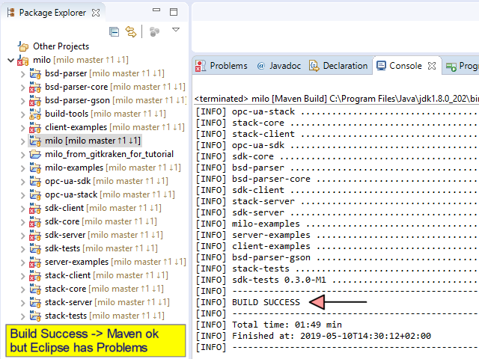Viewport: 479px width, 359px height.
Task: Expand the opc-ua-stack project
Action: 22,194
